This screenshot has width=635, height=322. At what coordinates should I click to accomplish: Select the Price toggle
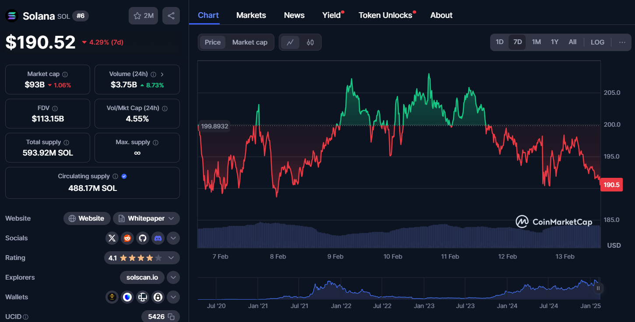pos(213,42)
